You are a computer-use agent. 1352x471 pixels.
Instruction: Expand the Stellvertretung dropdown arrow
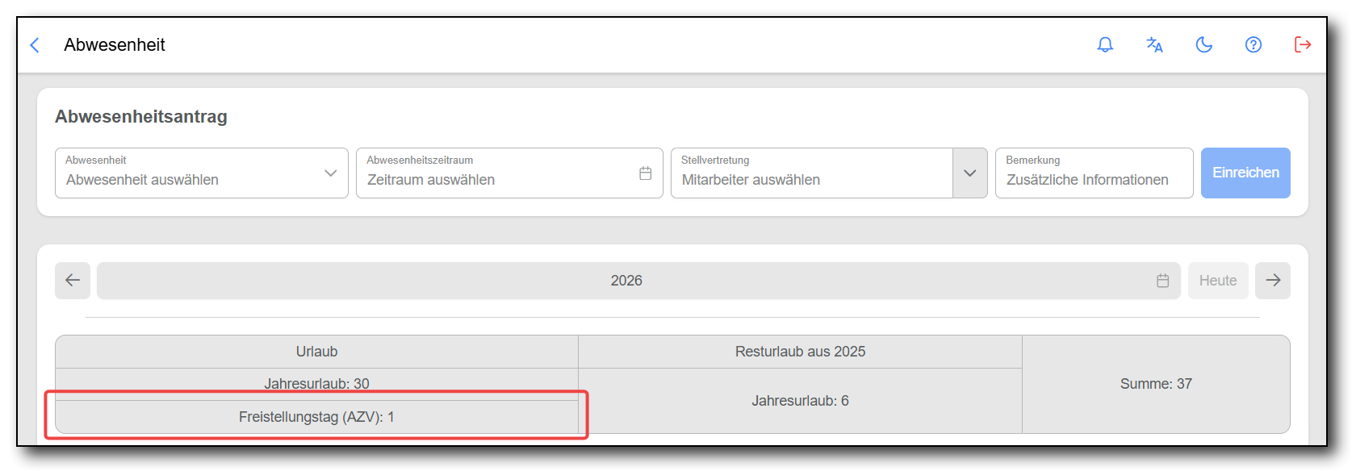[970, 173]
